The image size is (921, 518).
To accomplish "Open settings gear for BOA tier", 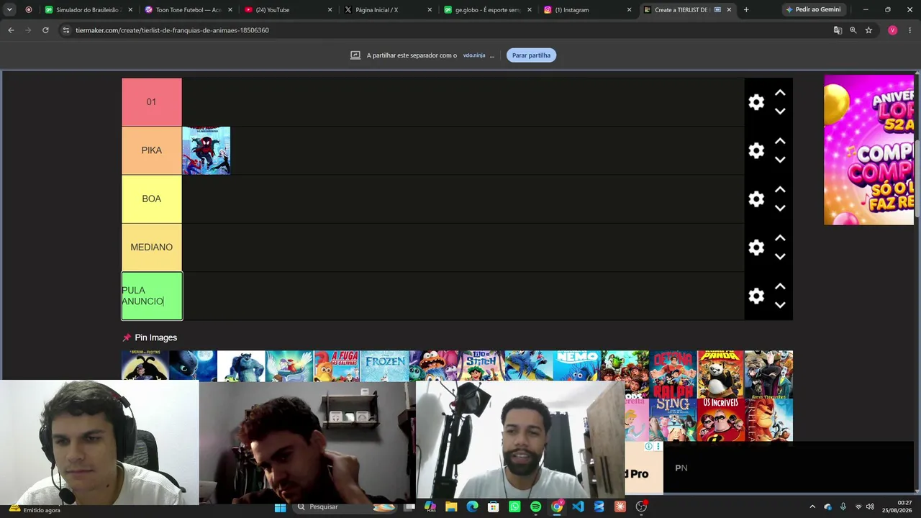I will (x=756, y=199).
